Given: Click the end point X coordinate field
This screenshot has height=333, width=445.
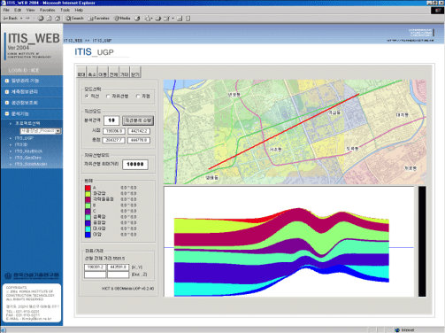Looking at the screenshot, I should click(x=114, y=140).
